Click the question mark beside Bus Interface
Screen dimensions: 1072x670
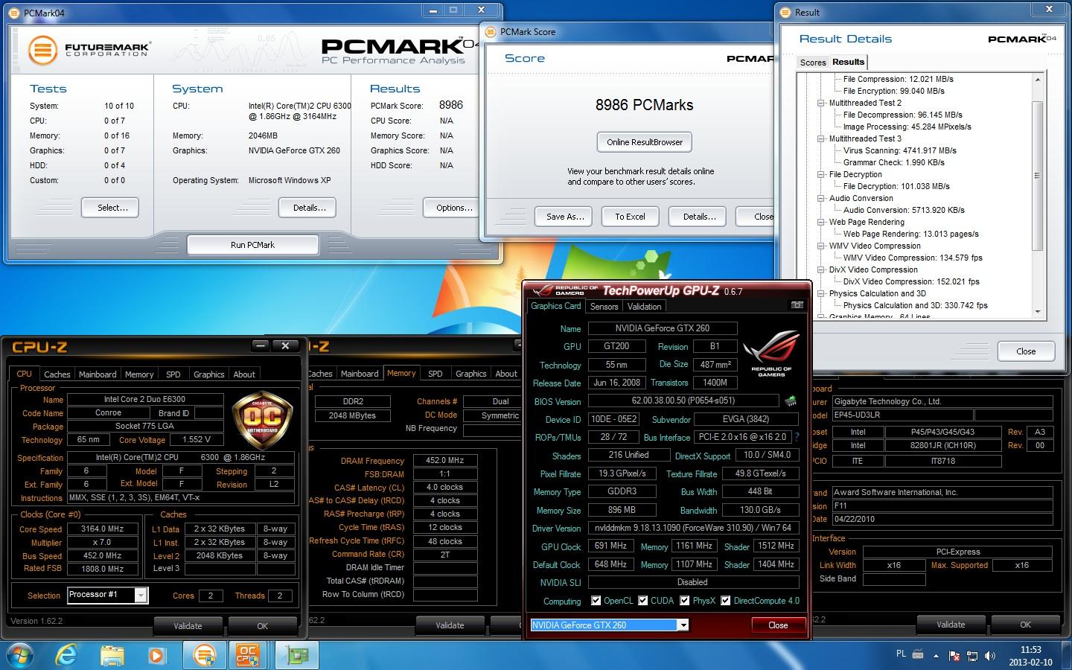pyautogui.click(x=797, y=437)
